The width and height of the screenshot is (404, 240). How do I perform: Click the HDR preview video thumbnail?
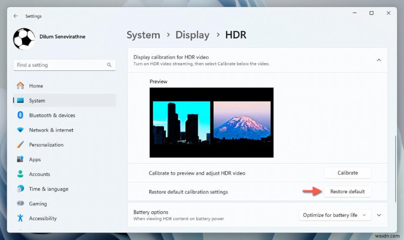[x=212, y=122]
